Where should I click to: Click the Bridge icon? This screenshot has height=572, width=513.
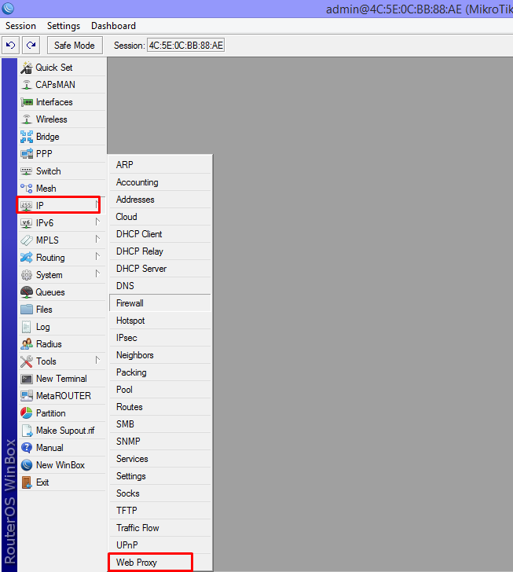pyautogui.click(x=26, y=137)
